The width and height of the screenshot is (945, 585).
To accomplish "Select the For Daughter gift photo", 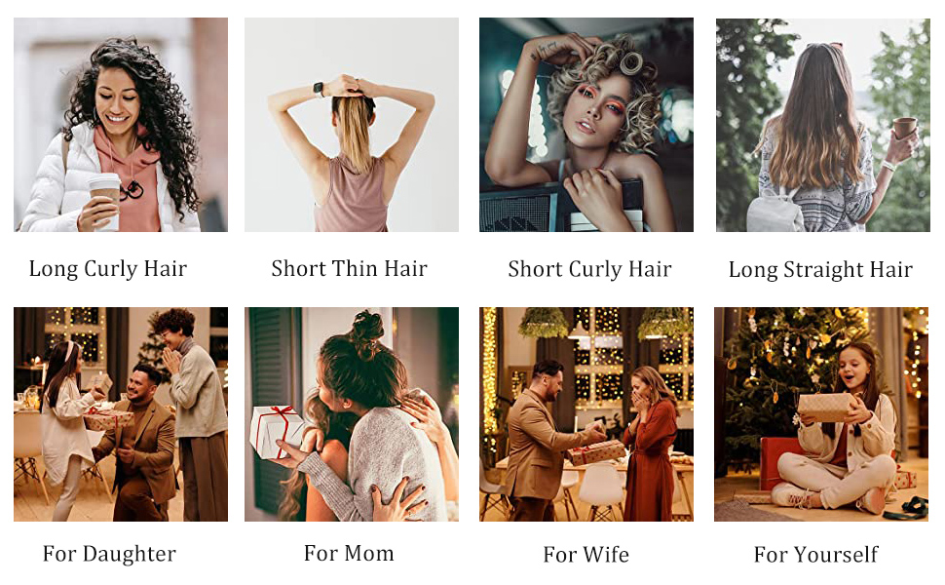I will tap(121, 414).
